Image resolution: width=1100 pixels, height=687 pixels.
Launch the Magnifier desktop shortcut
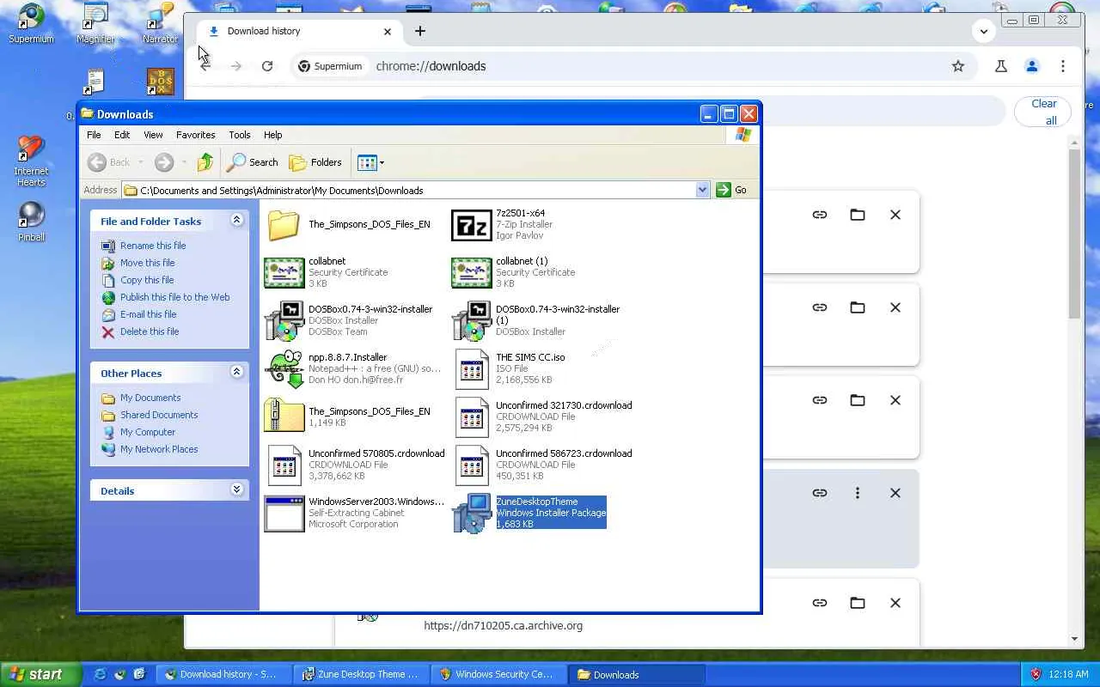click(x=95, y=22)
